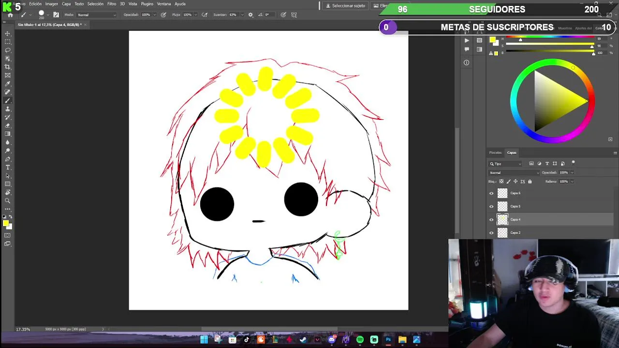
Task: Toggle symmetry paint butterfly icon
Action: click(x=295, y=14)
